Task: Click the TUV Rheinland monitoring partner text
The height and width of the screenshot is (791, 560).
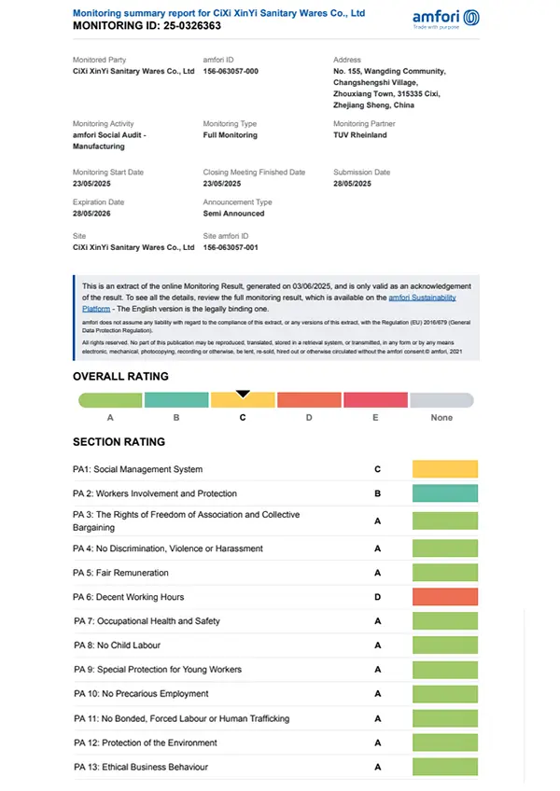Action: [x=360, y=135]
